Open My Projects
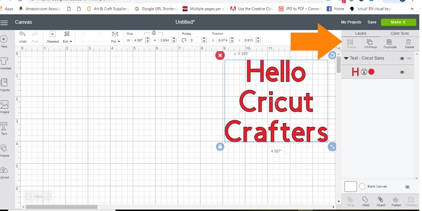The height and width of the screenshot is (211, 422). (351, 22)
